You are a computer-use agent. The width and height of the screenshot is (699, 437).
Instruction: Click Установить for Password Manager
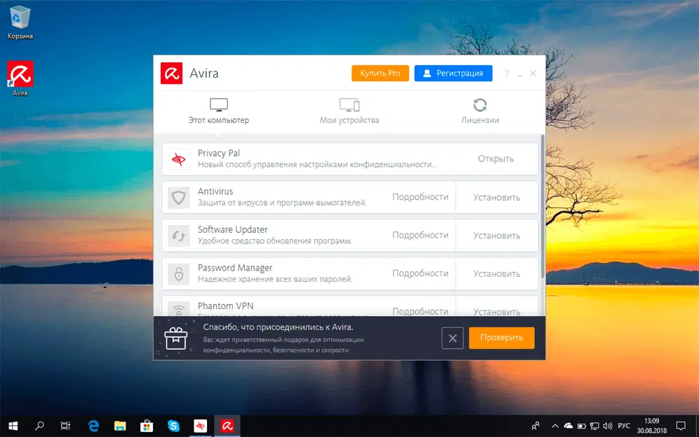click(496, 273)
